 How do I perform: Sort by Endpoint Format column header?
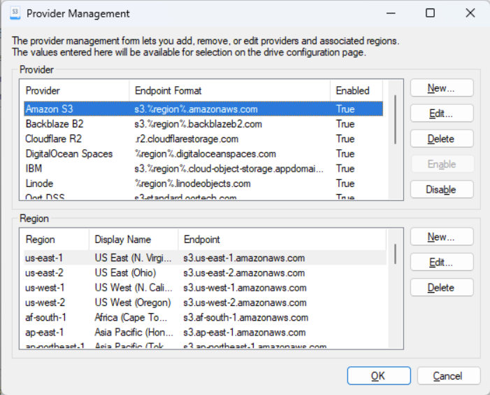230,91
